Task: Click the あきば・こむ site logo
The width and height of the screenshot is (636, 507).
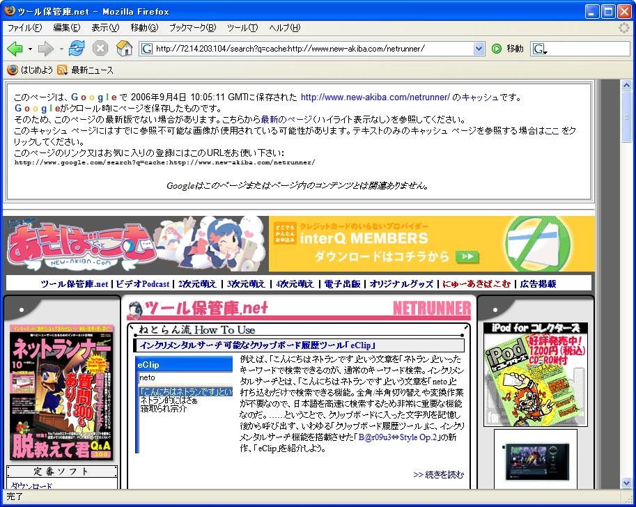Action: pos(81,244)
